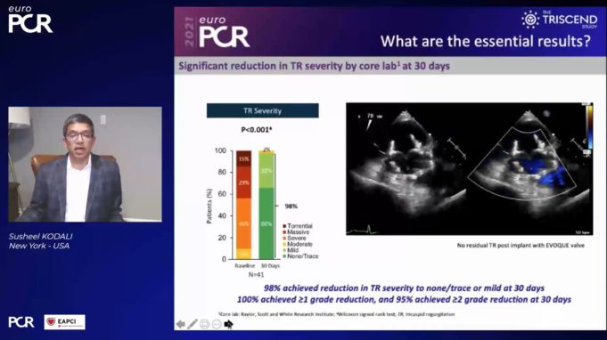Click the echocardiogram image on the slide

point(469,169)
